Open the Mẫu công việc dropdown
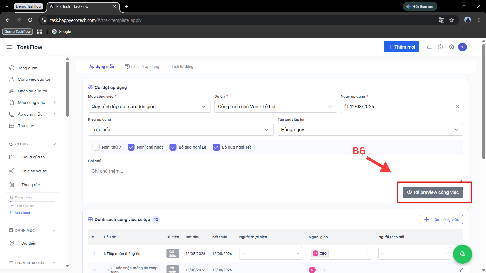486x273 pixels. tap(149, 107)
